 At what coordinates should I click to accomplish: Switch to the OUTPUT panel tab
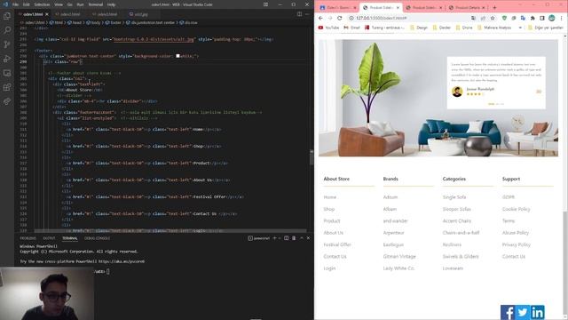click(50, 238)
